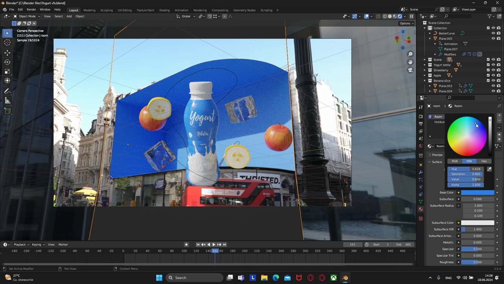Open the Render properties tab icon
This screenshot has height=284, width=504.
(421, 117)
